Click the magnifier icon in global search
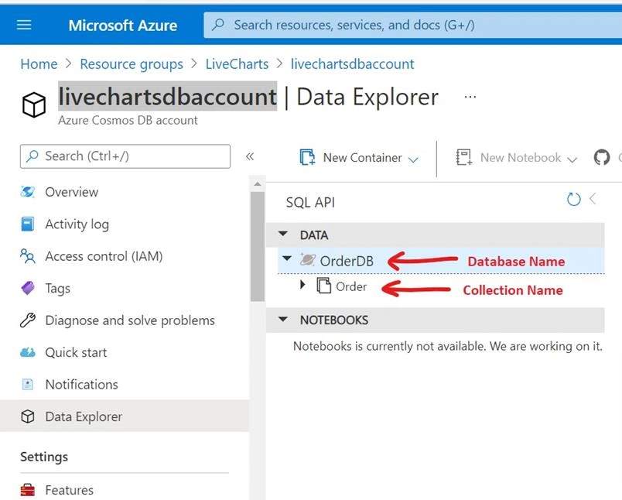622x500 pixels. click(x=218, y=25)
